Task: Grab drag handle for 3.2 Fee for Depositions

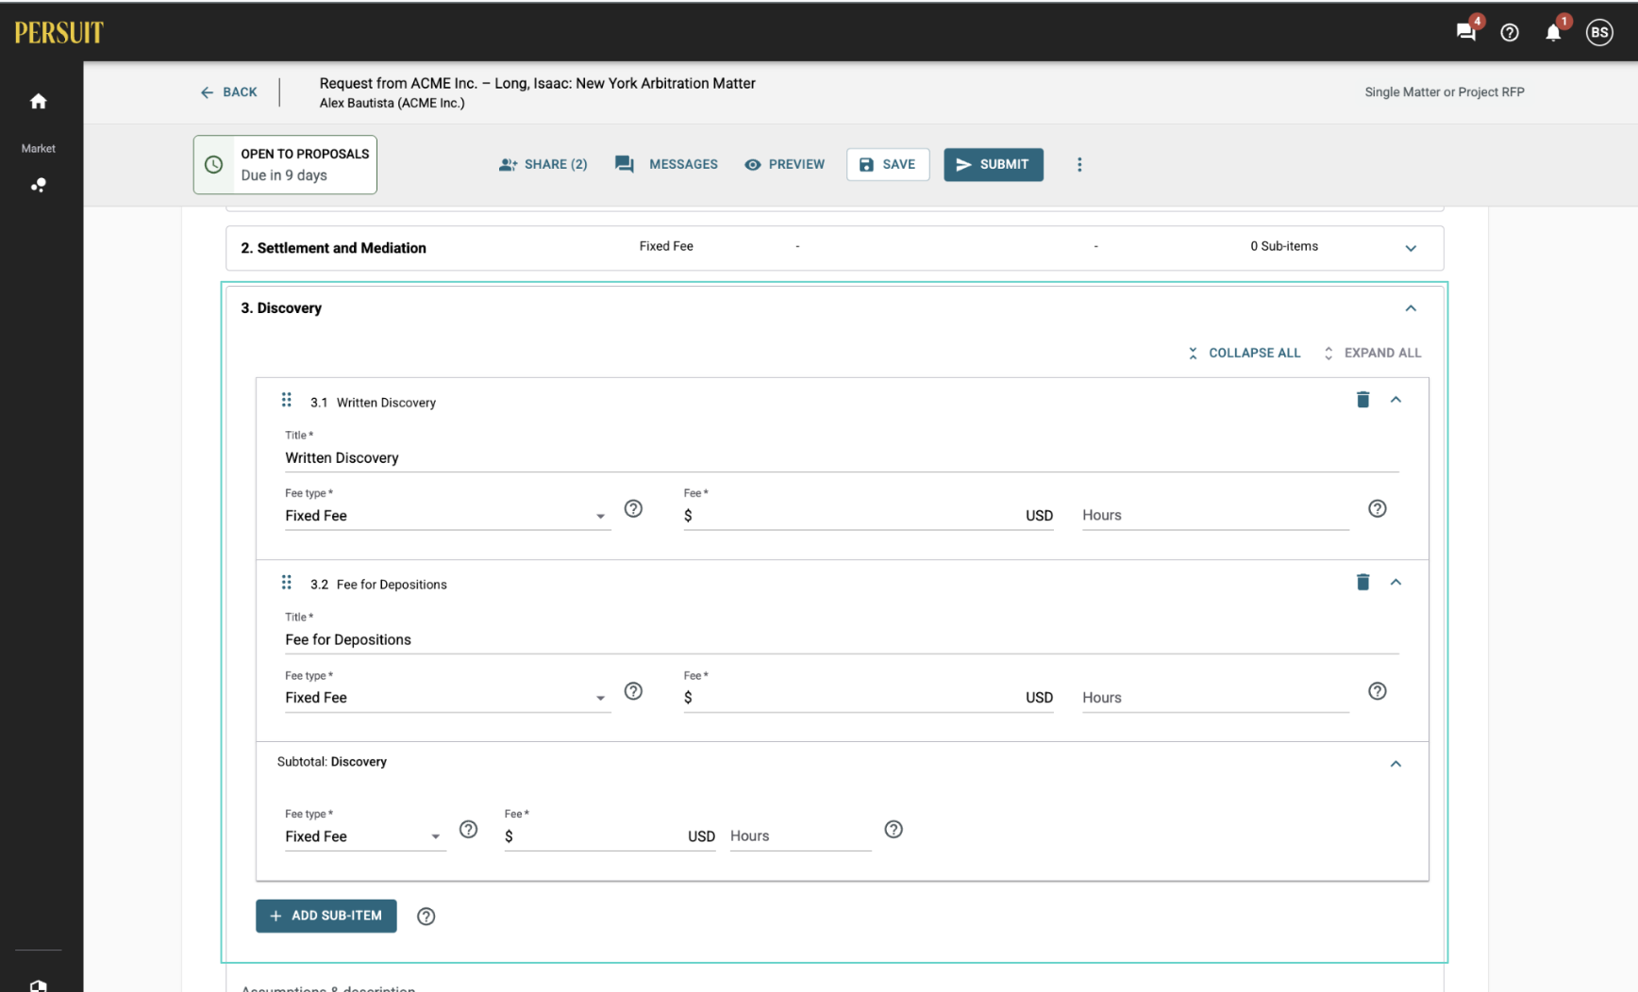Action: (x=287, y=582)
